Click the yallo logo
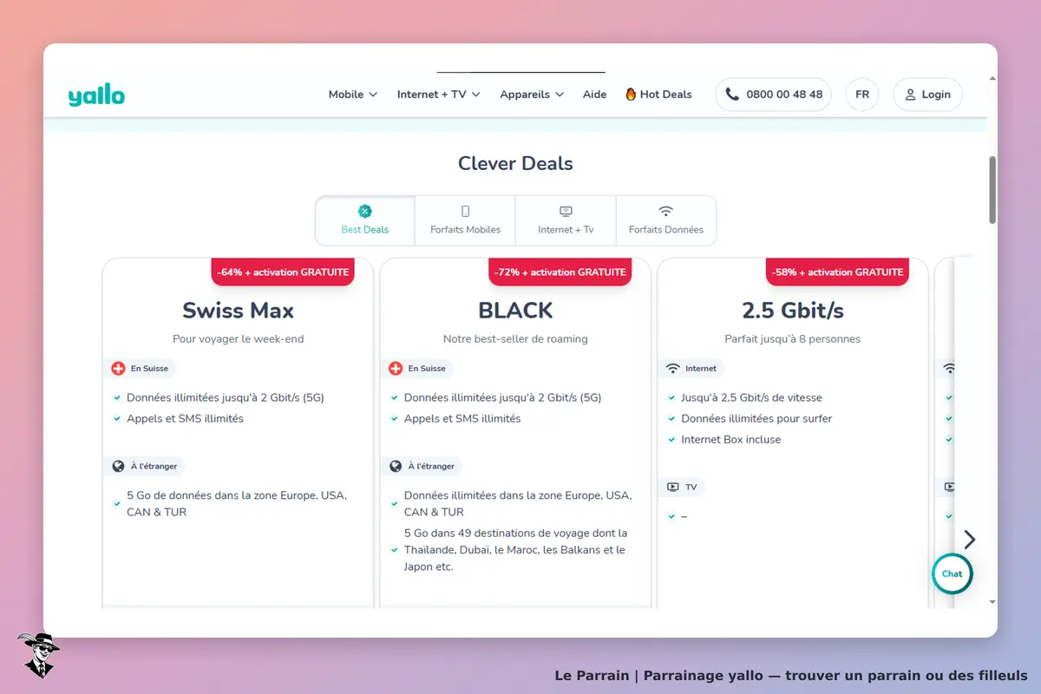1041x694 pixels. pos(96,95)
